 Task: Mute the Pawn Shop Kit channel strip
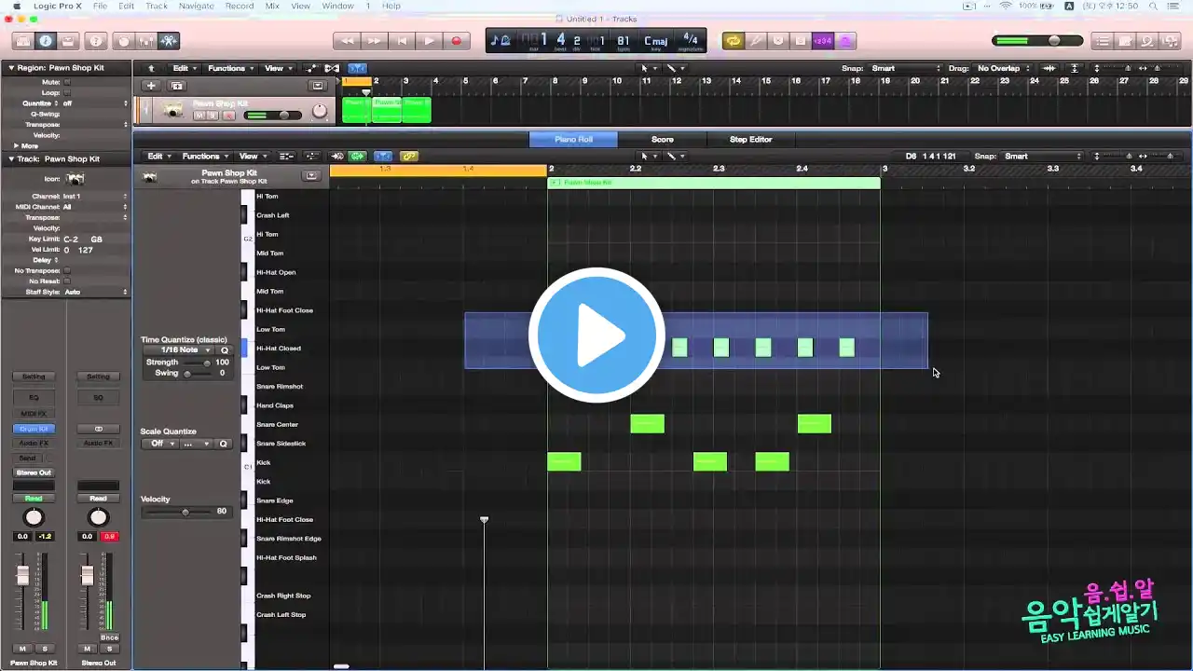23,649
